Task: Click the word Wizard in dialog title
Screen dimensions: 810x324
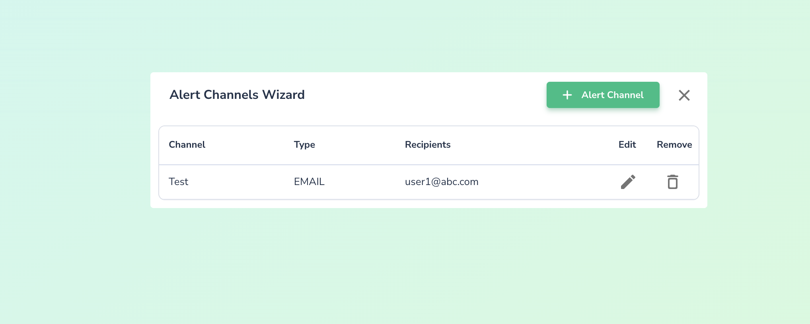Action: pos(283,95)
